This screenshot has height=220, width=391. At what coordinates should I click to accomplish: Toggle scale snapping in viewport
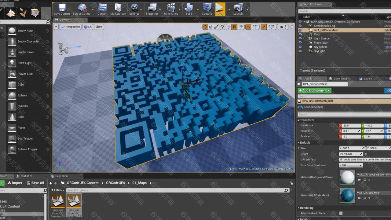coord(264,27)
